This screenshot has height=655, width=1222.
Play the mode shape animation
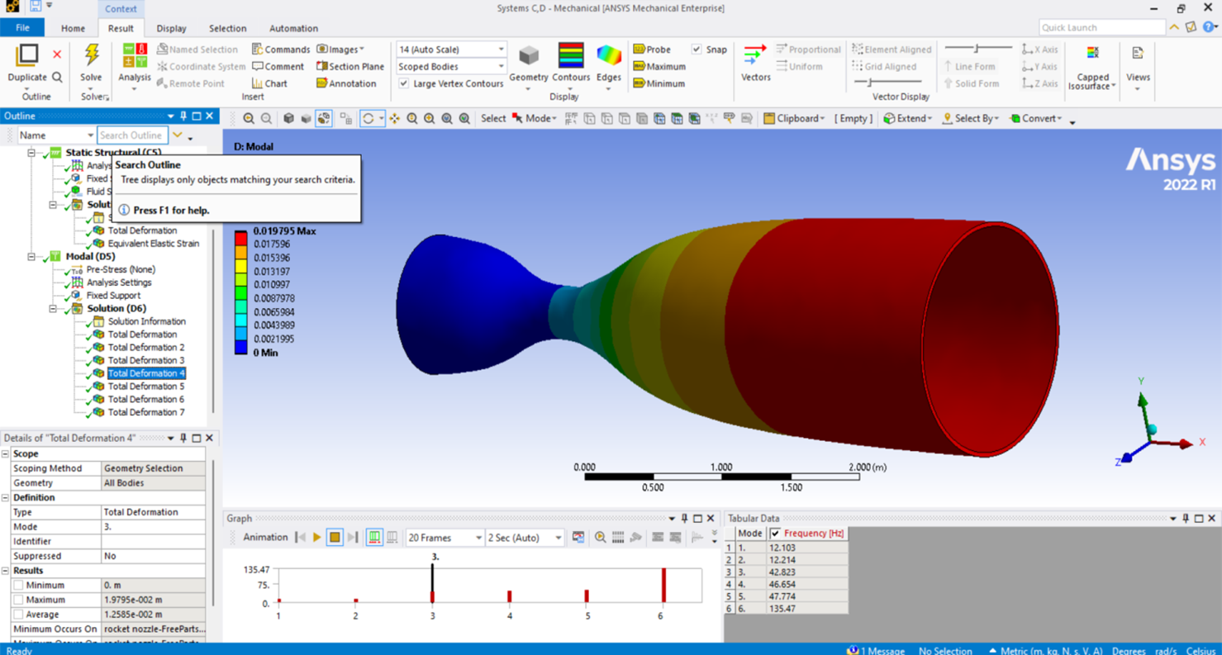point(316,538)
